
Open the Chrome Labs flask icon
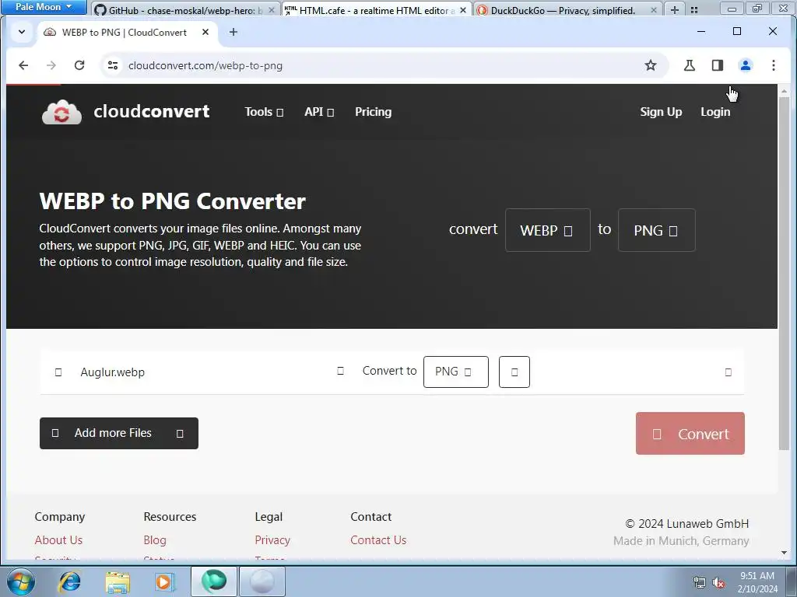point(690,65)
